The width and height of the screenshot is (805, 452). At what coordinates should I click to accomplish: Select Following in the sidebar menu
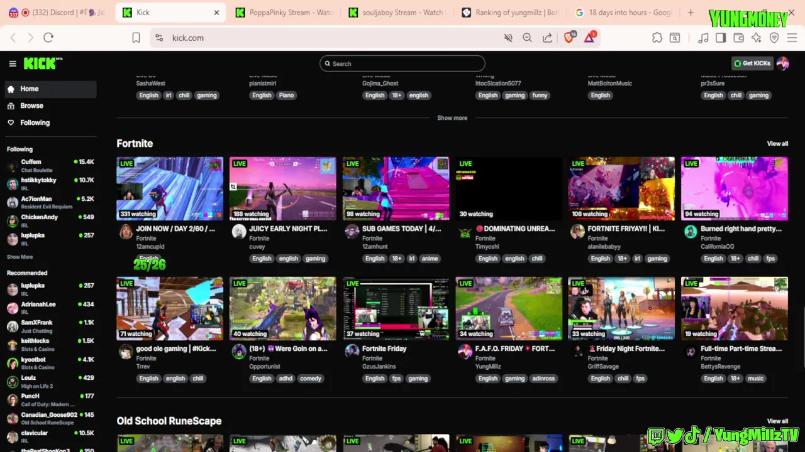coord(50,123)
